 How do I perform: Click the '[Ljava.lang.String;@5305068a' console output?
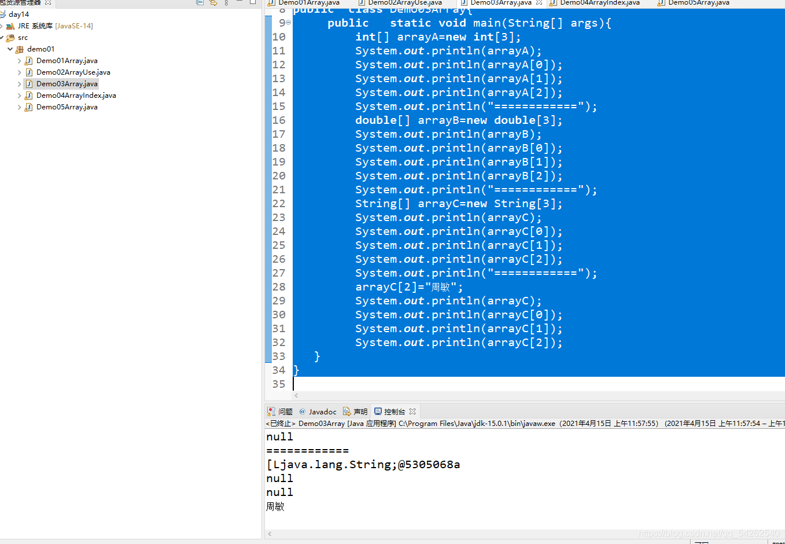tap(363, 465)
